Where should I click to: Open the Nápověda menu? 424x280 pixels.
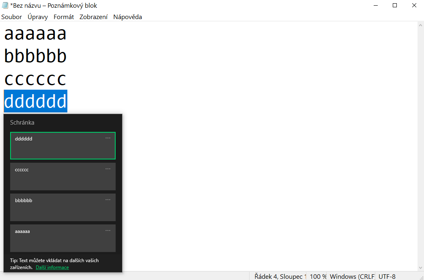pyautogui.click(x=127, y=17)
